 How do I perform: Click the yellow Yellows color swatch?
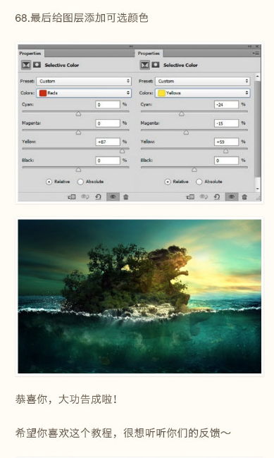[161, 93]
